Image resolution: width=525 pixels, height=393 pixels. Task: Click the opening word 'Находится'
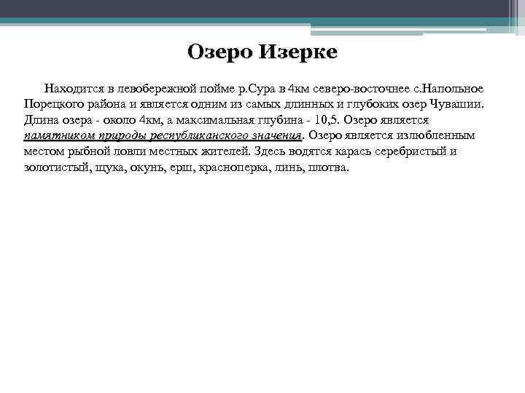click(74, 89)
